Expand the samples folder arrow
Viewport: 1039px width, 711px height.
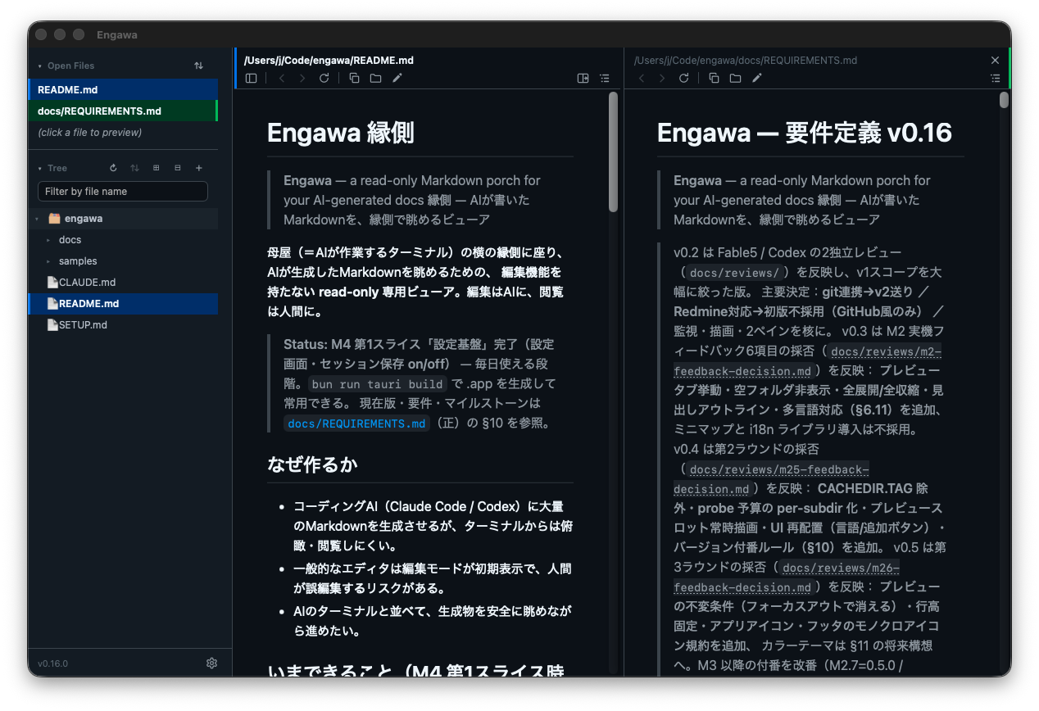tap(48, 261)
